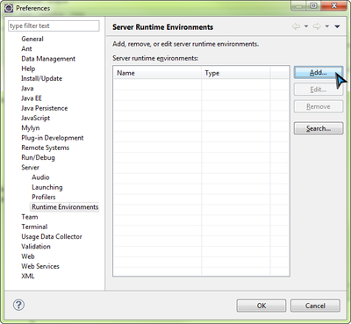Select General in preferences tree
351x324 pixels.
[32, 39]
